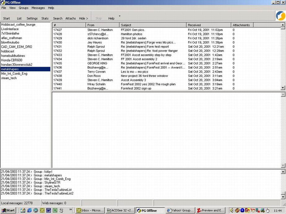Click the Search toolbar button
The height and width of the screenshot is (214, 286).
(58, 19)
